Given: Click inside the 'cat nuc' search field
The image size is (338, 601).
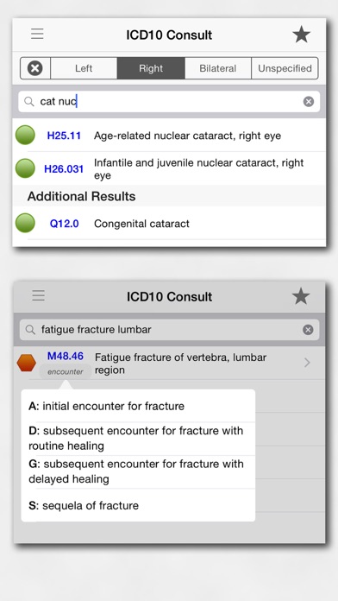Looking at the screenshot, I should tap(169, 102).
